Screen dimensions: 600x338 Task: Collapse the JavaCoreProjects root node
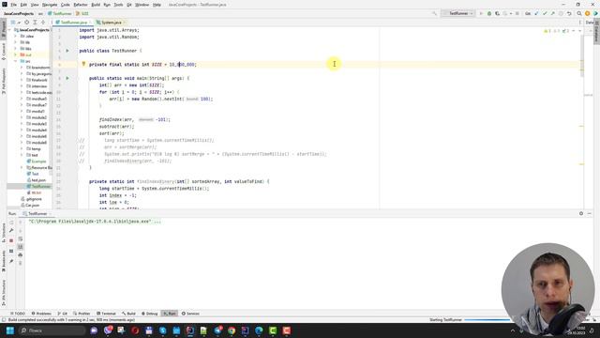[x=9, y=30]
